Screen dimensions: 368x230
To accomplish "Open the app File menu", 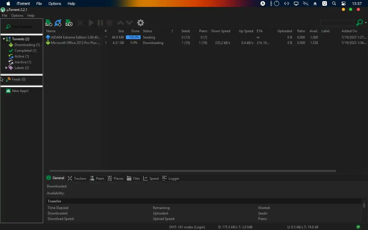I will pyautogui.click(x=5, y=16).
